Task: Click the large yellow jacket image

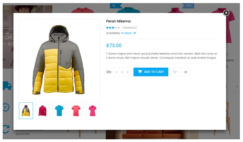Action: coord(59,60)
